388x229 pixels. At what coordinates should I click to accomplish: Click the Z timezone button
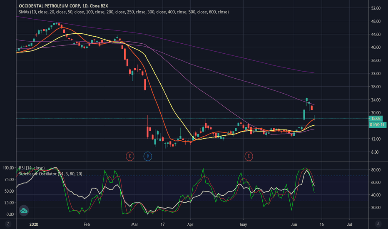click(8, 224)
